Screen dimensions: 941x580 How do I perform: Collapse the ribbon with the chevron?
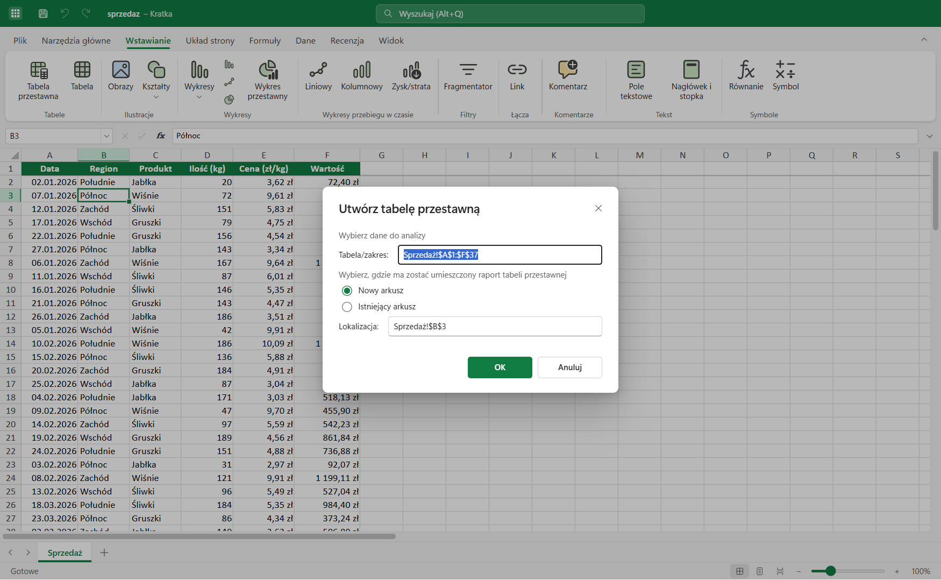[x=924, y=39]
